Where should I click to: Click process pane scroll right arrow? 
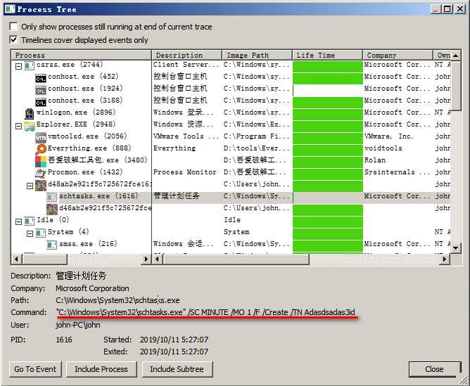pyautogui.click(x=146, y=259)
